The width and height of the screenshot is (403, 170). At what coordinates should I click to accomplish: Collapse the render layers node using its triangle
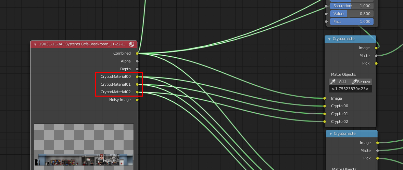coord(35,44)
